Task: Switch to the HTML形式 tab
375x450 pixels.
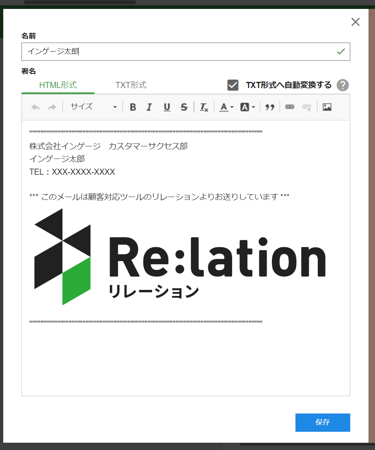Action: pos(58,85)
